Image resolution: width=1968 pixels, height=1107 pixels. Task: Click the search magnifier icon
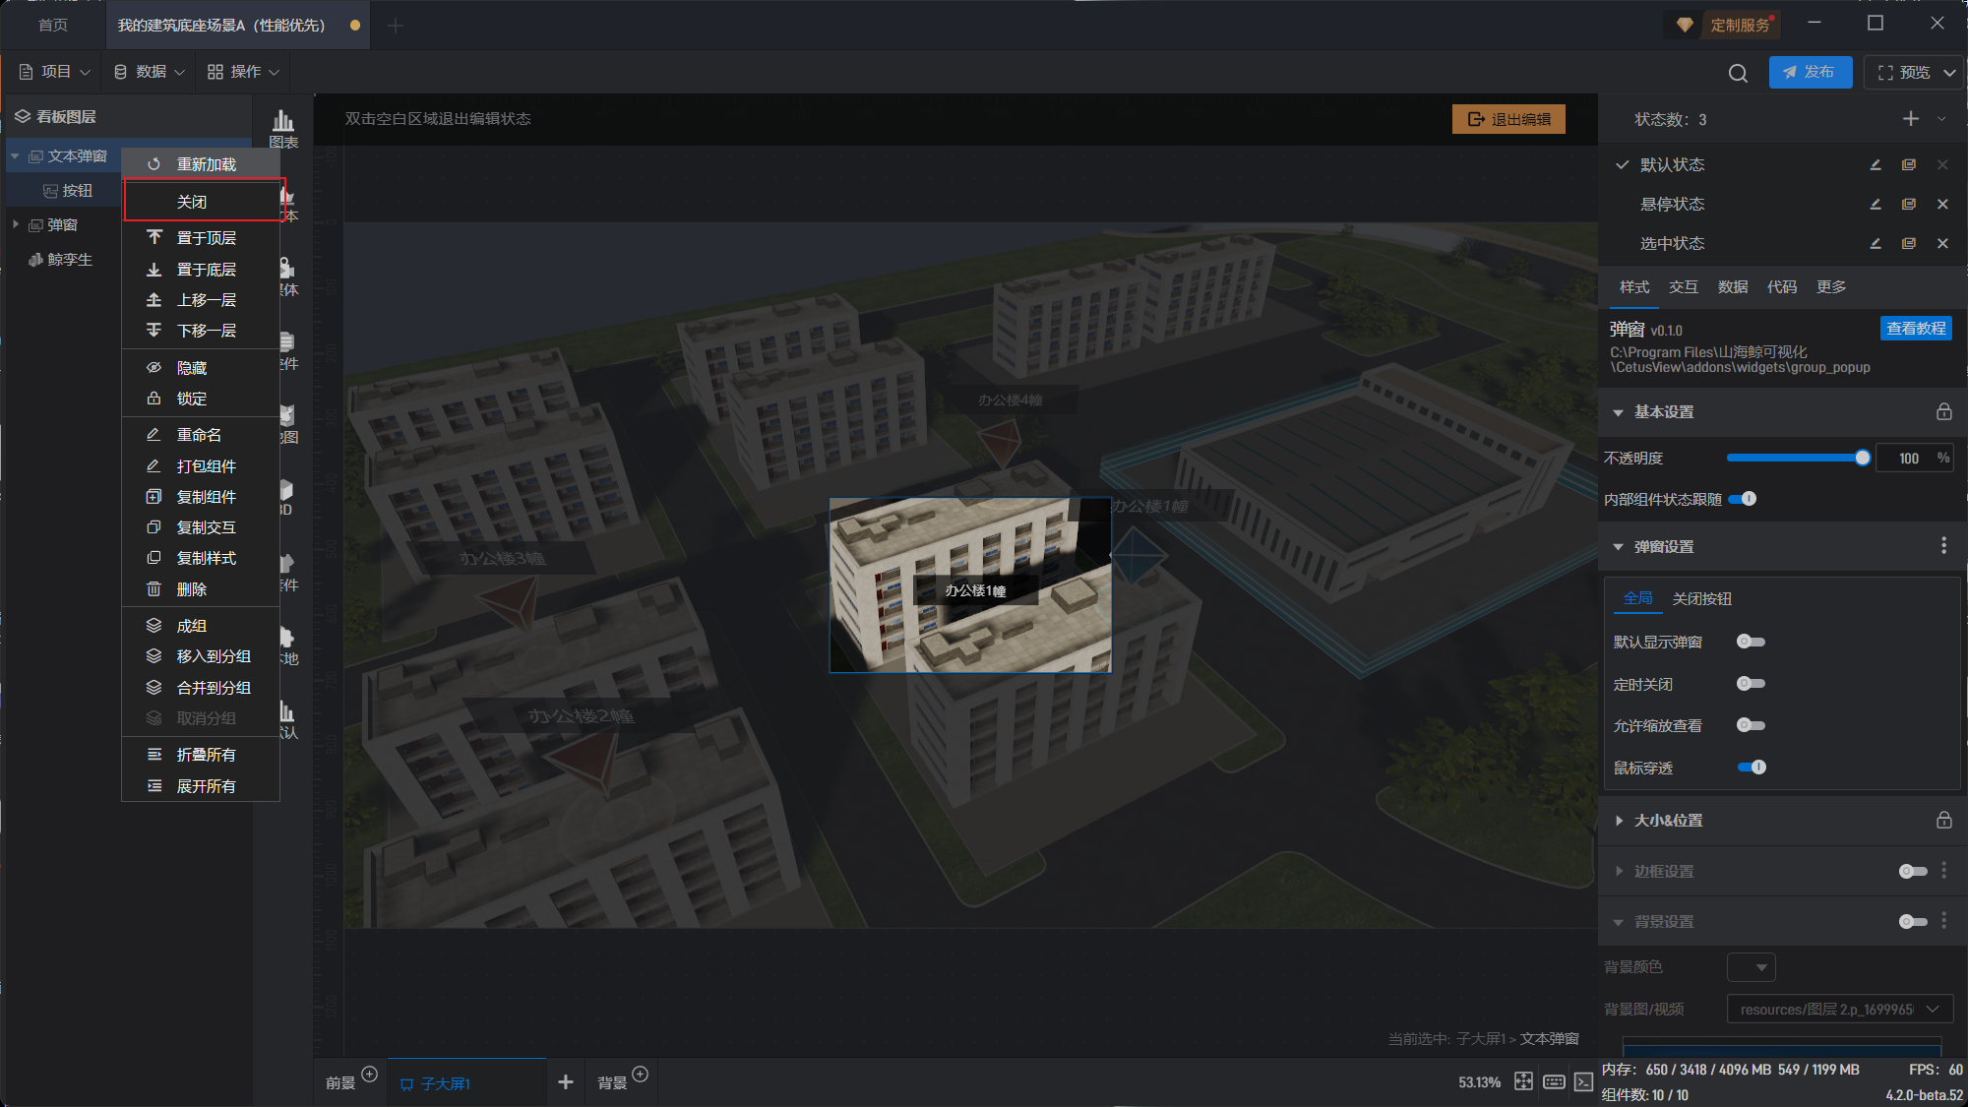pyautogui.click(x=1738, y=73)
